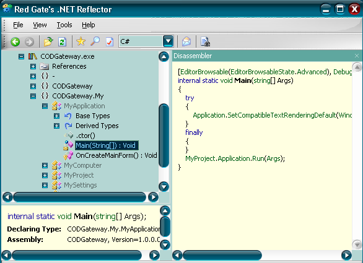Click Disassembler scroll right arrow

point(346,256)
